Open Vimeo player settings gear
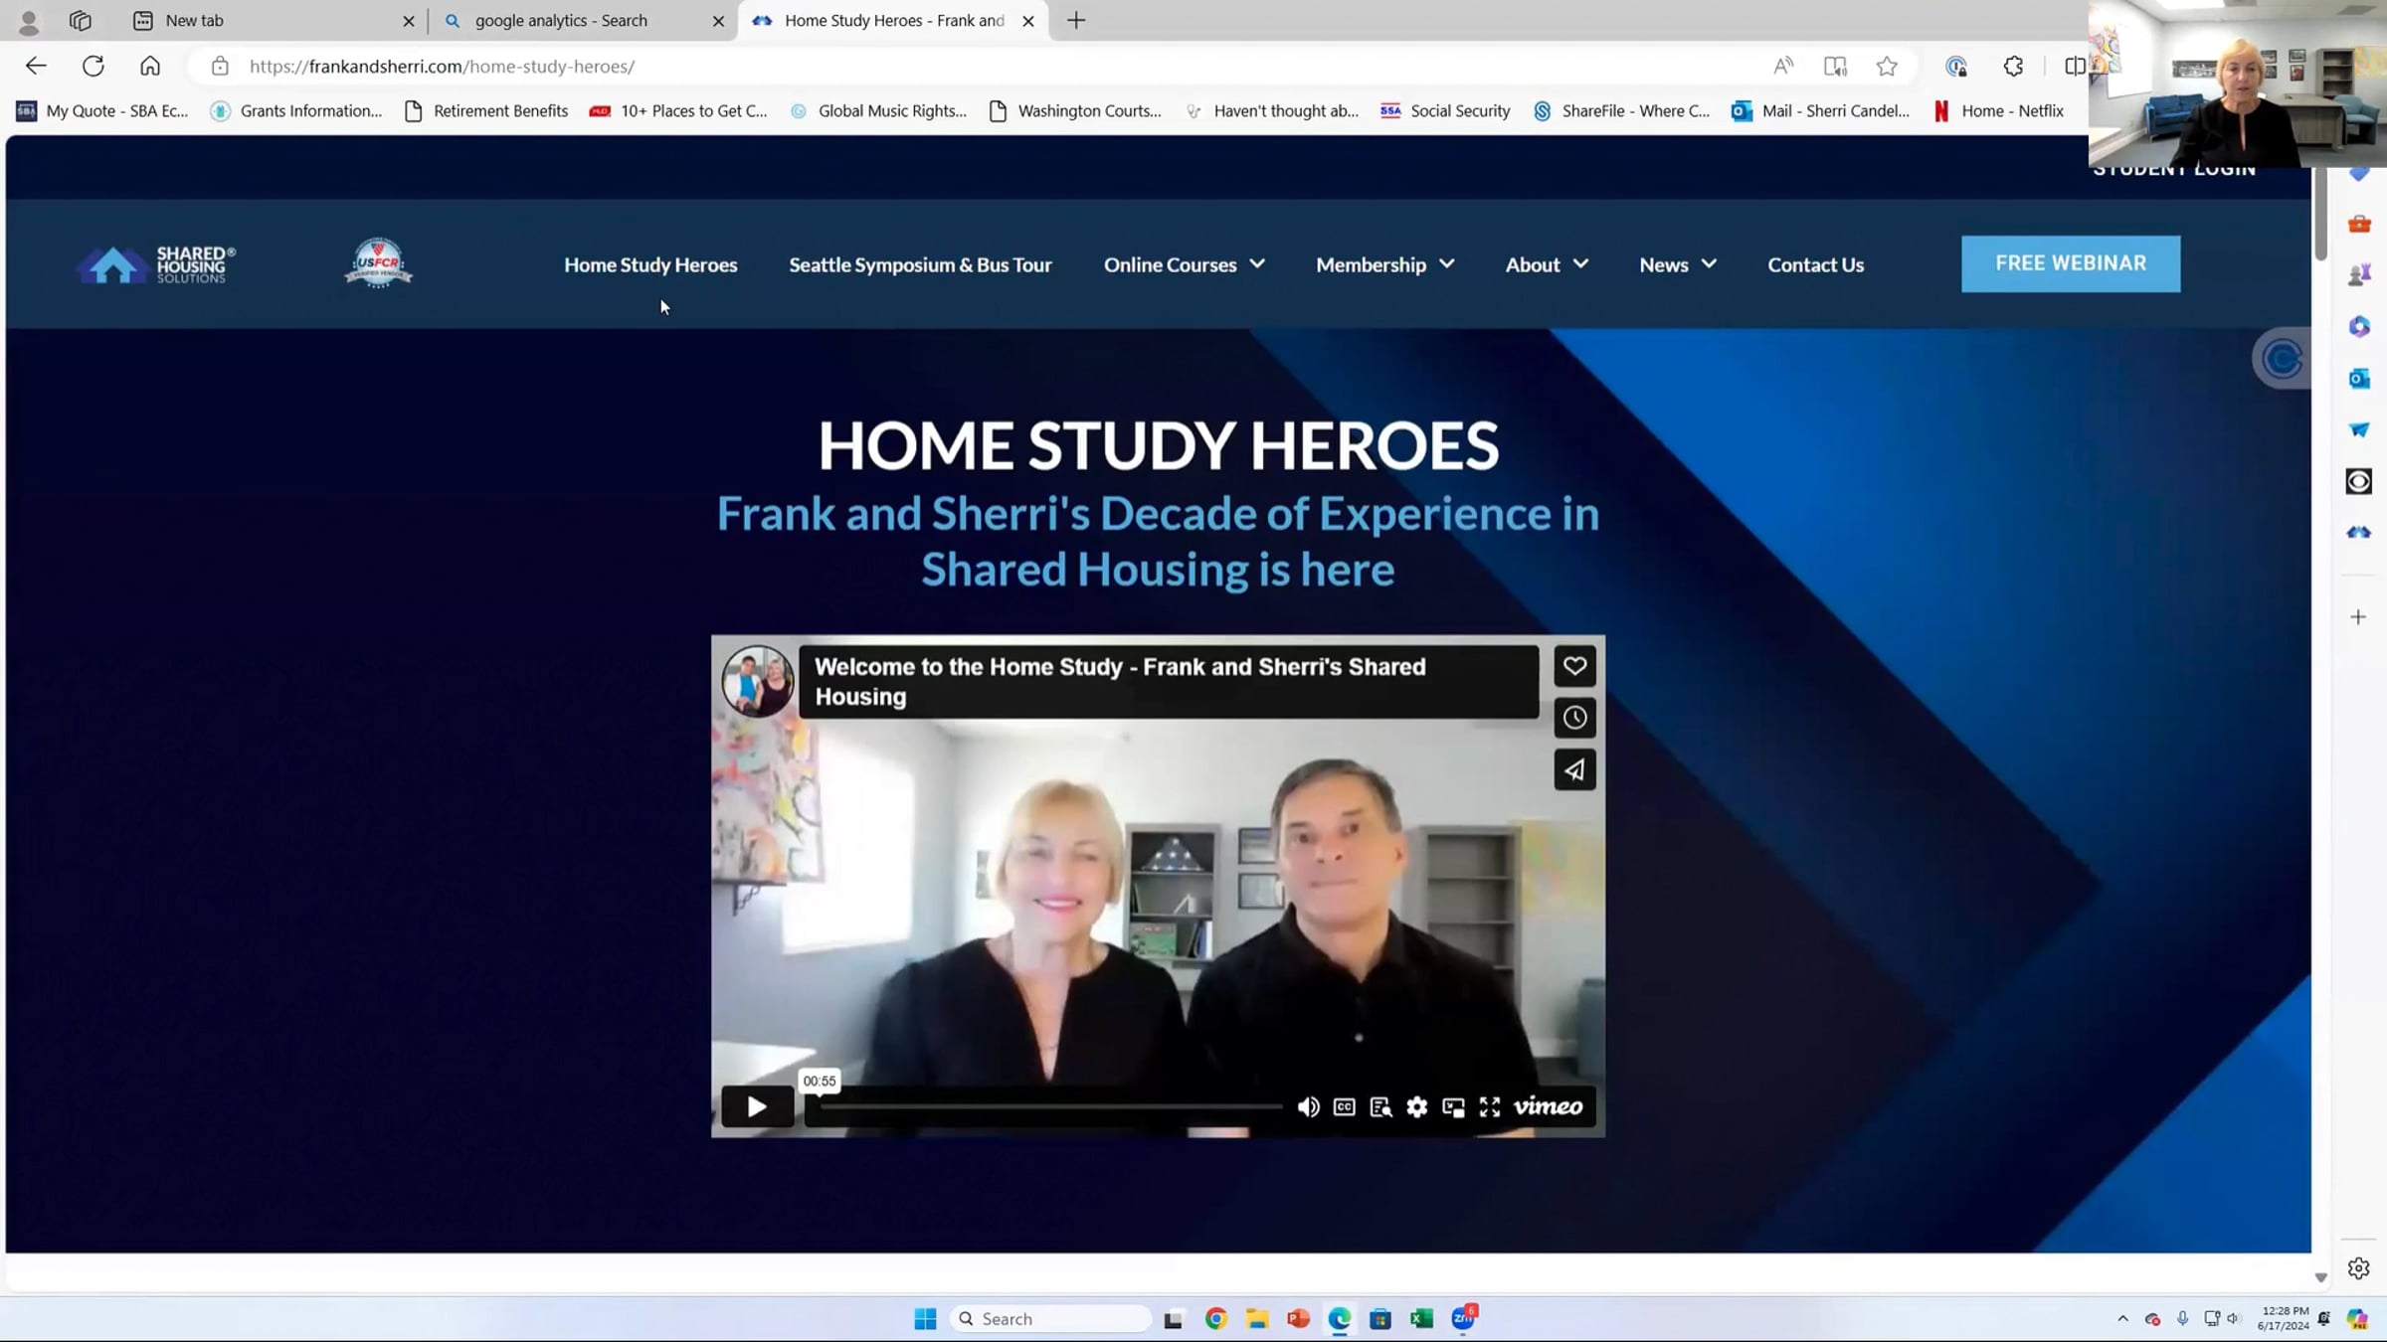 point(1416,1106)
